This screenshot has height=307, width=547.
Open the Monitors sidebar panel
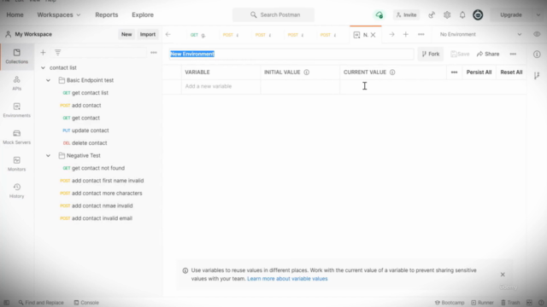[17, 164]
